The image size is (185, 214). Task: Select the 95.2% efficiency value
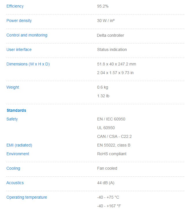[x=103, y=6]
